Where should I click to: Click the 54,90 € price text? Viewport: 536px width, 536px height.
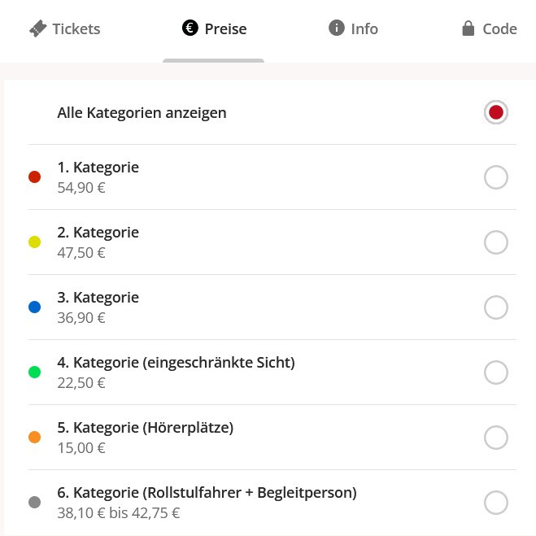coord(81,188)
